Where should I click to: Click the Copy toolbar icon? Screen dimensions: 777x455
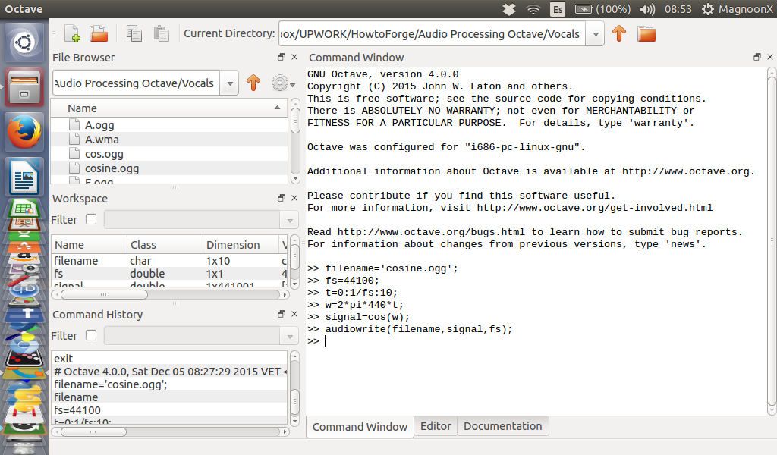point(134,33)
